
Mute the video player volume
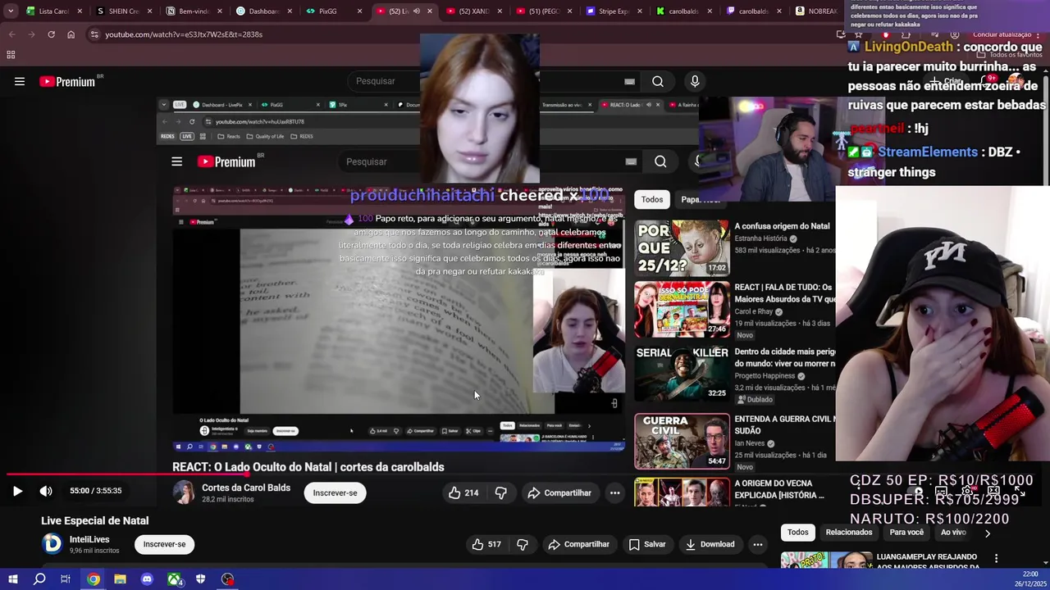[46, 491]
